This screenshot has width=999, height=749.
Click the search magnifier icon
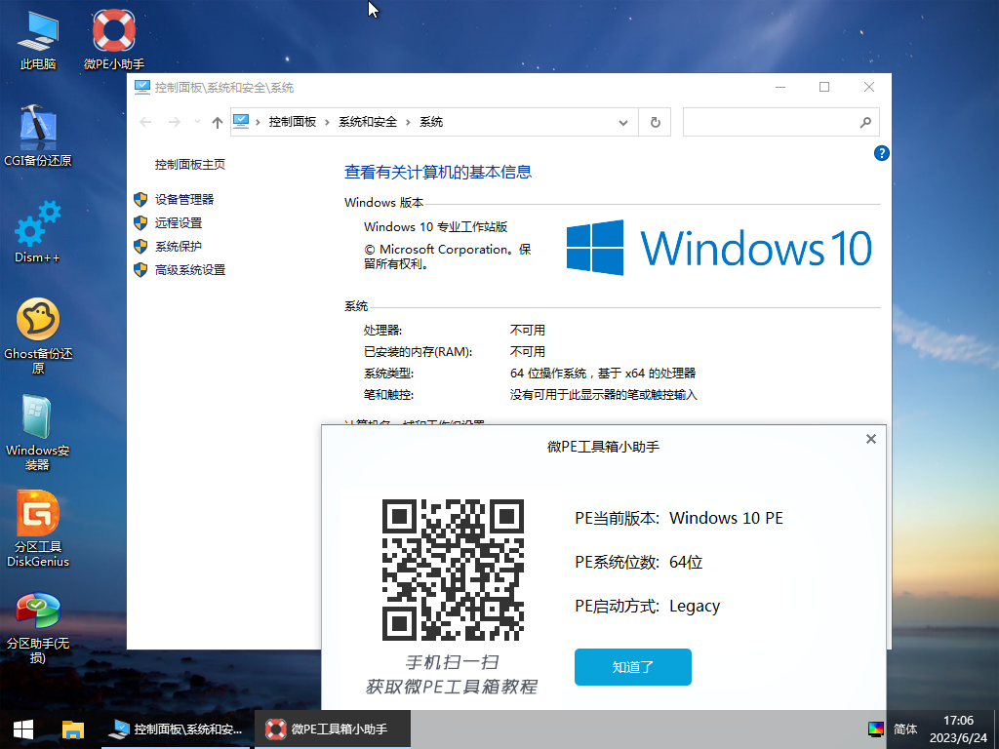(865, 122)
